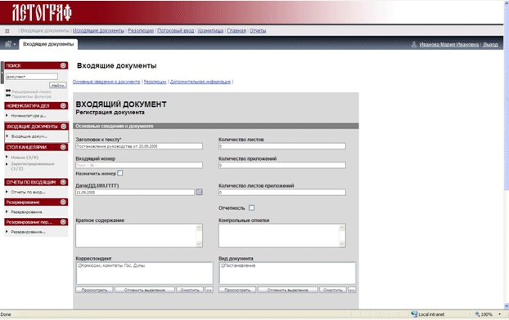Go to Главная in the top navigation
This screenshot has width=509, height=320.
pyautogui.click(x=236, y=31)
